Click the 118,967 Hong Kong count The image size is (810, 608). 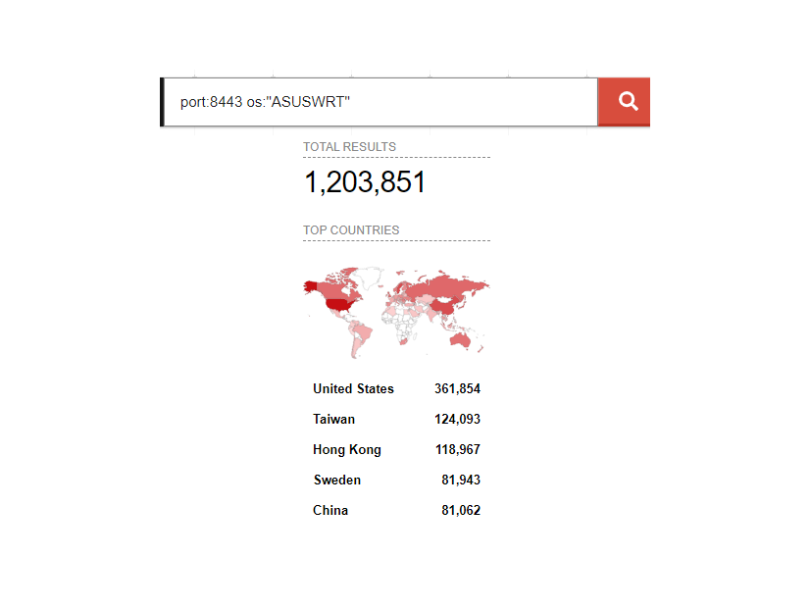[x=457, y=450]
